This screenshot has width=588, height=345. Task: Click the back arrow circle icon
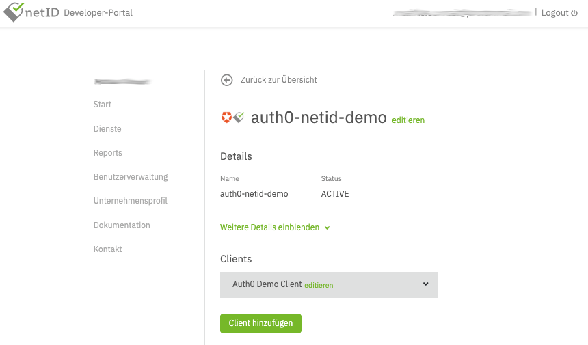[x=226, y=80]
